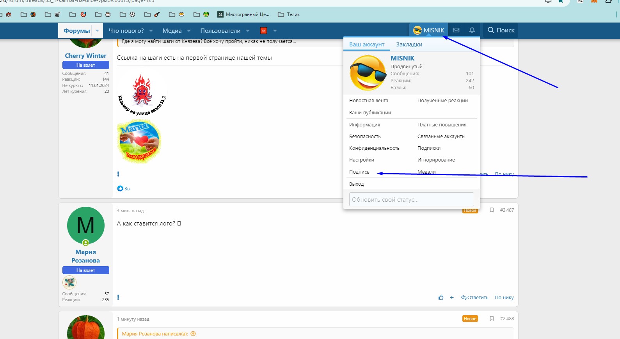
Task: Expand the dropdown arrow next to SOS icon
Action: [x=275, y=30]
